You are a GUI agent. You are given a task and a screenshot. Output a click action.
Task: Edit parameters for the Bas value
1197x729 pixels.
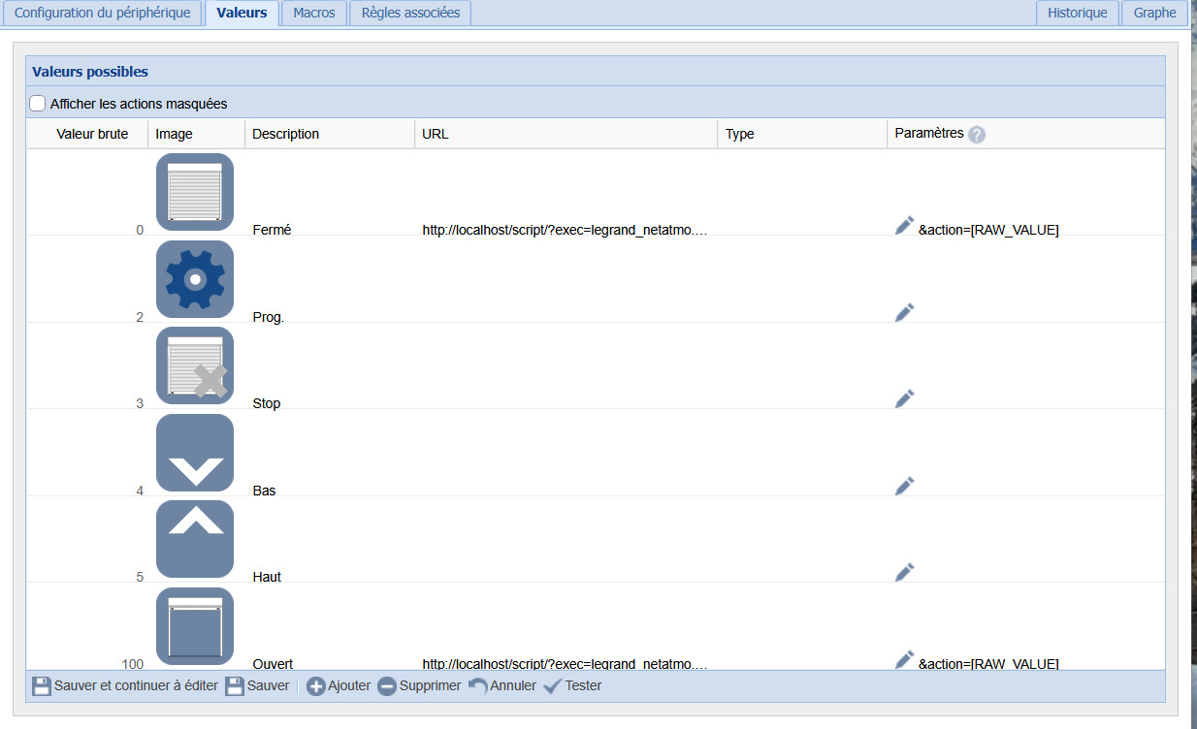pyautogui.click(x=904, y=486)
